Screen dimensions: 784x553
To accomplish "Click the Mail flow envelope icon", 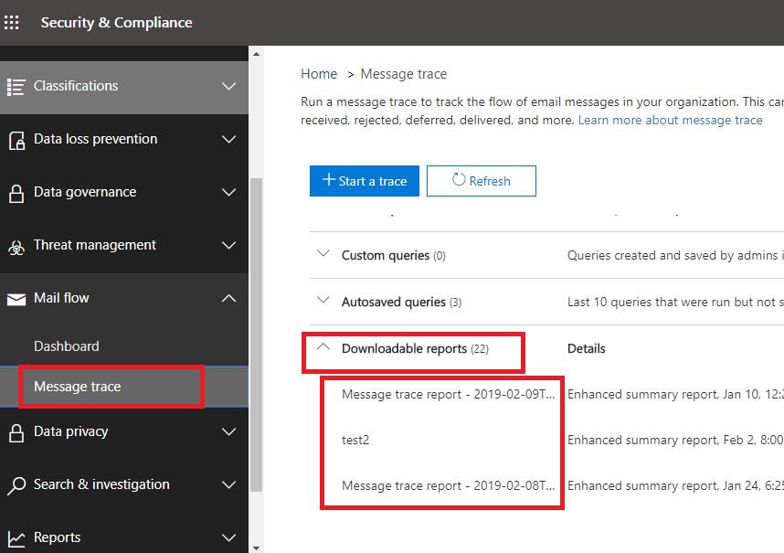I will [16, 299].
